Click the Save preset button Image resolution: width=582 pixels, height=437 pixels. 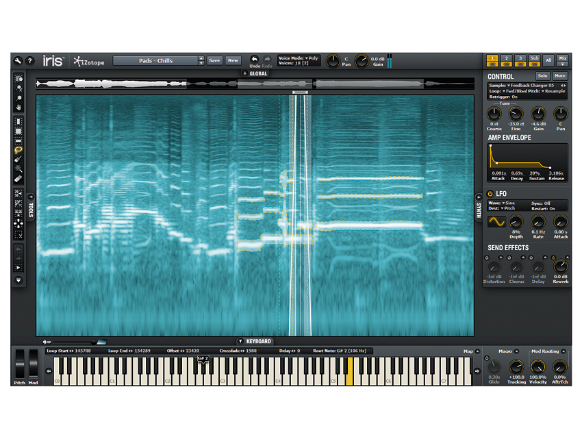point(214,60)
